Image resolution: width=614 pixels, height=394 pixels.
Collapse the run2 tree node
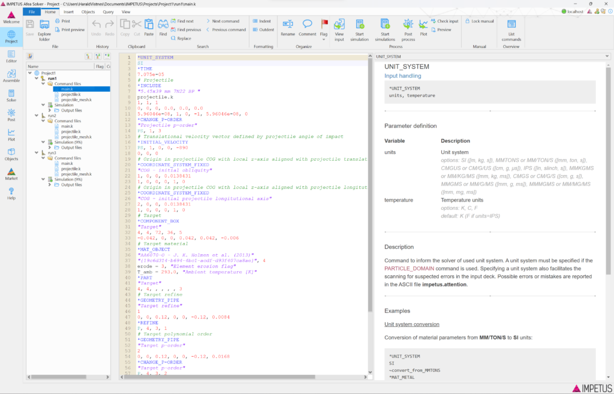pos(37,116)
